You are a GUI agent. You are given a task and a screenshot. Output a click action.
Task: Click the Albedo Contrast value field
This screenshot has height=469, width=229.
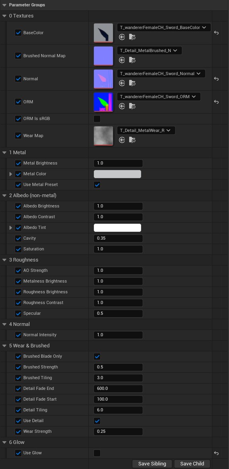point(118,217)
